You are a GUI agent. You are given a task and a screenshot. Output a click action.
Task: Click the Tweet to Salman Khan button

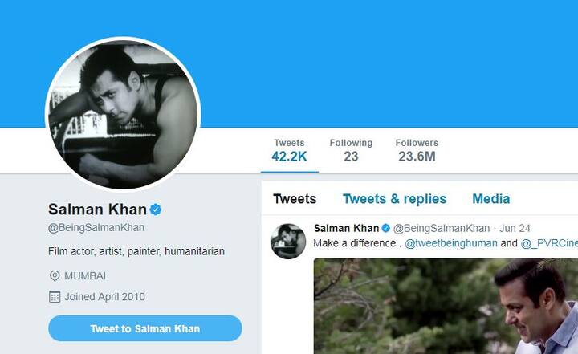(144, 328)
